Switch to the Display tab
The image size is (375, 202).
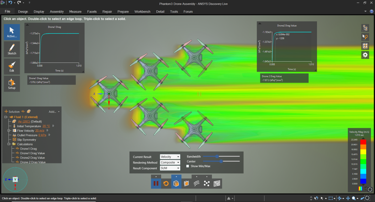point(39,12)
